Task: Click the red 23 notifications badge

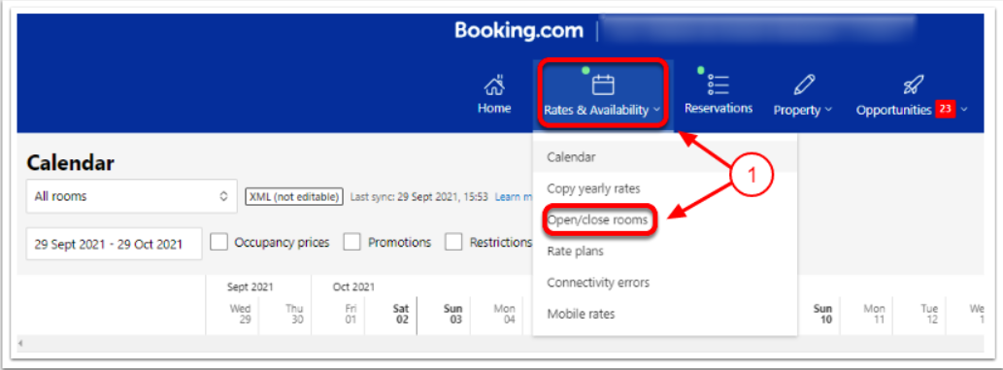Action: point(945,110)
